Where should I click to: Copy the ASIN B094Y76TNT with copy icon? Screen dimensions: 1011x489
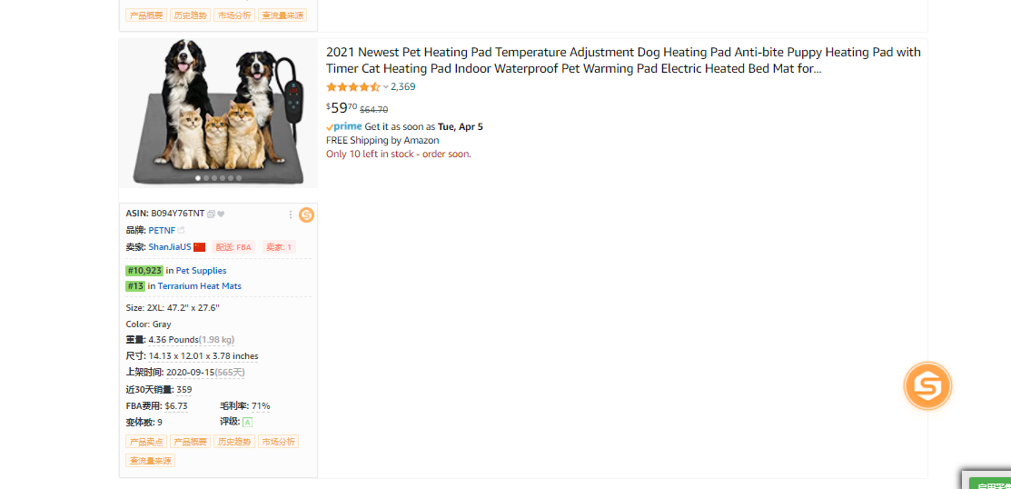[211, 215]
